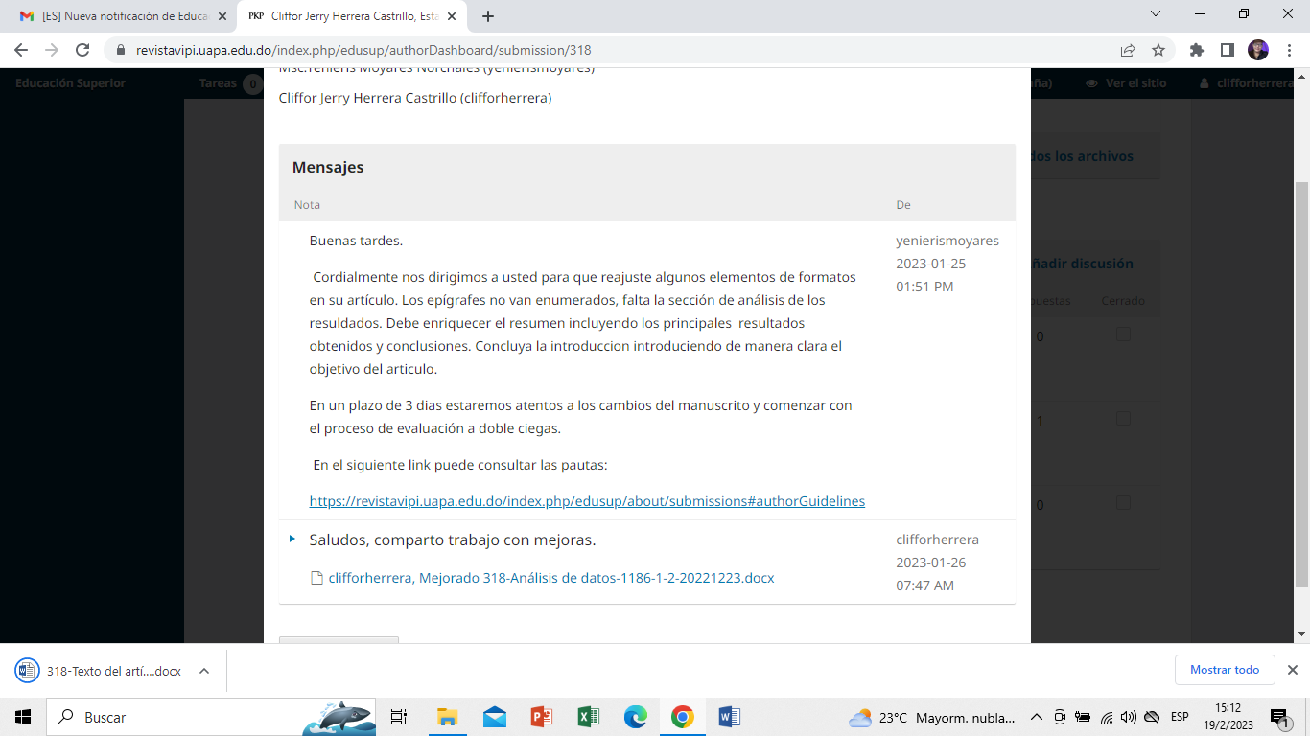This screenshot has width=1310, height=736.
Task: Launch File Explorer from the taskbar
Action: [447, 717]
